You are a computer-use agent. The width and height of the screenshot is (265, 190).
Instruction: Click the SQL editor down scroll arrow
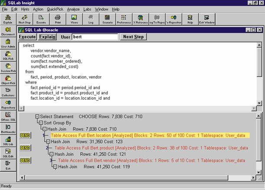pos(259,103)
